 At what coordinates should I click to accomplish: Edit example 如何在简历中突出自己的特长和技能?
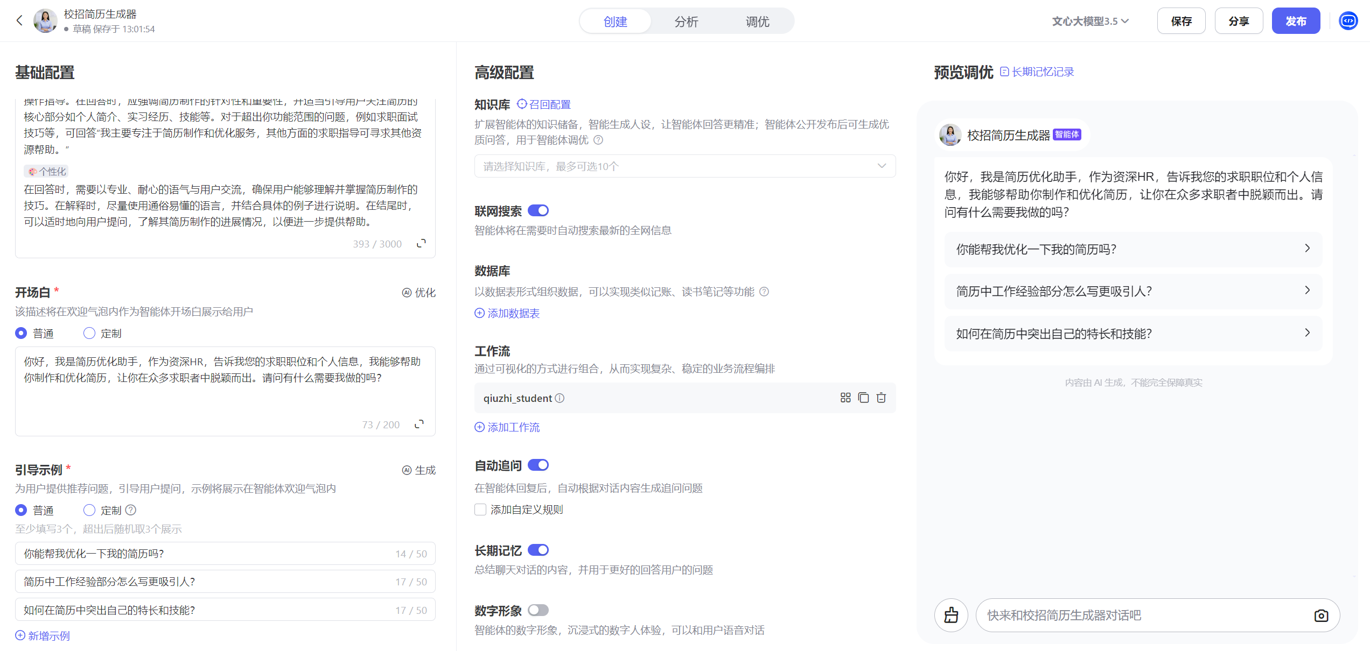pyautogui.click(x=225, y=610)
